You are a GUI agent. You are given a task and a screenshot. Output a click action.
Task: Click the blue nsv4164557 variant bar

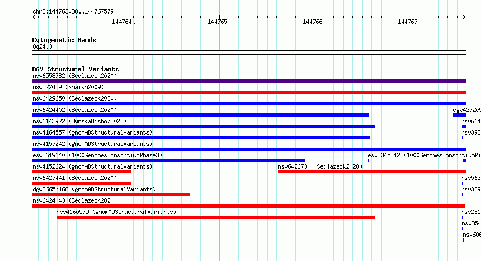coord(201,138)
